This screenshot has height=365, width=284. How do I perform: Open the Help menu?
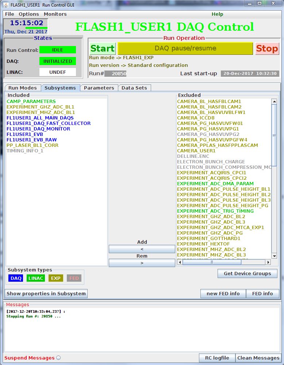click(x=217, y=14)
